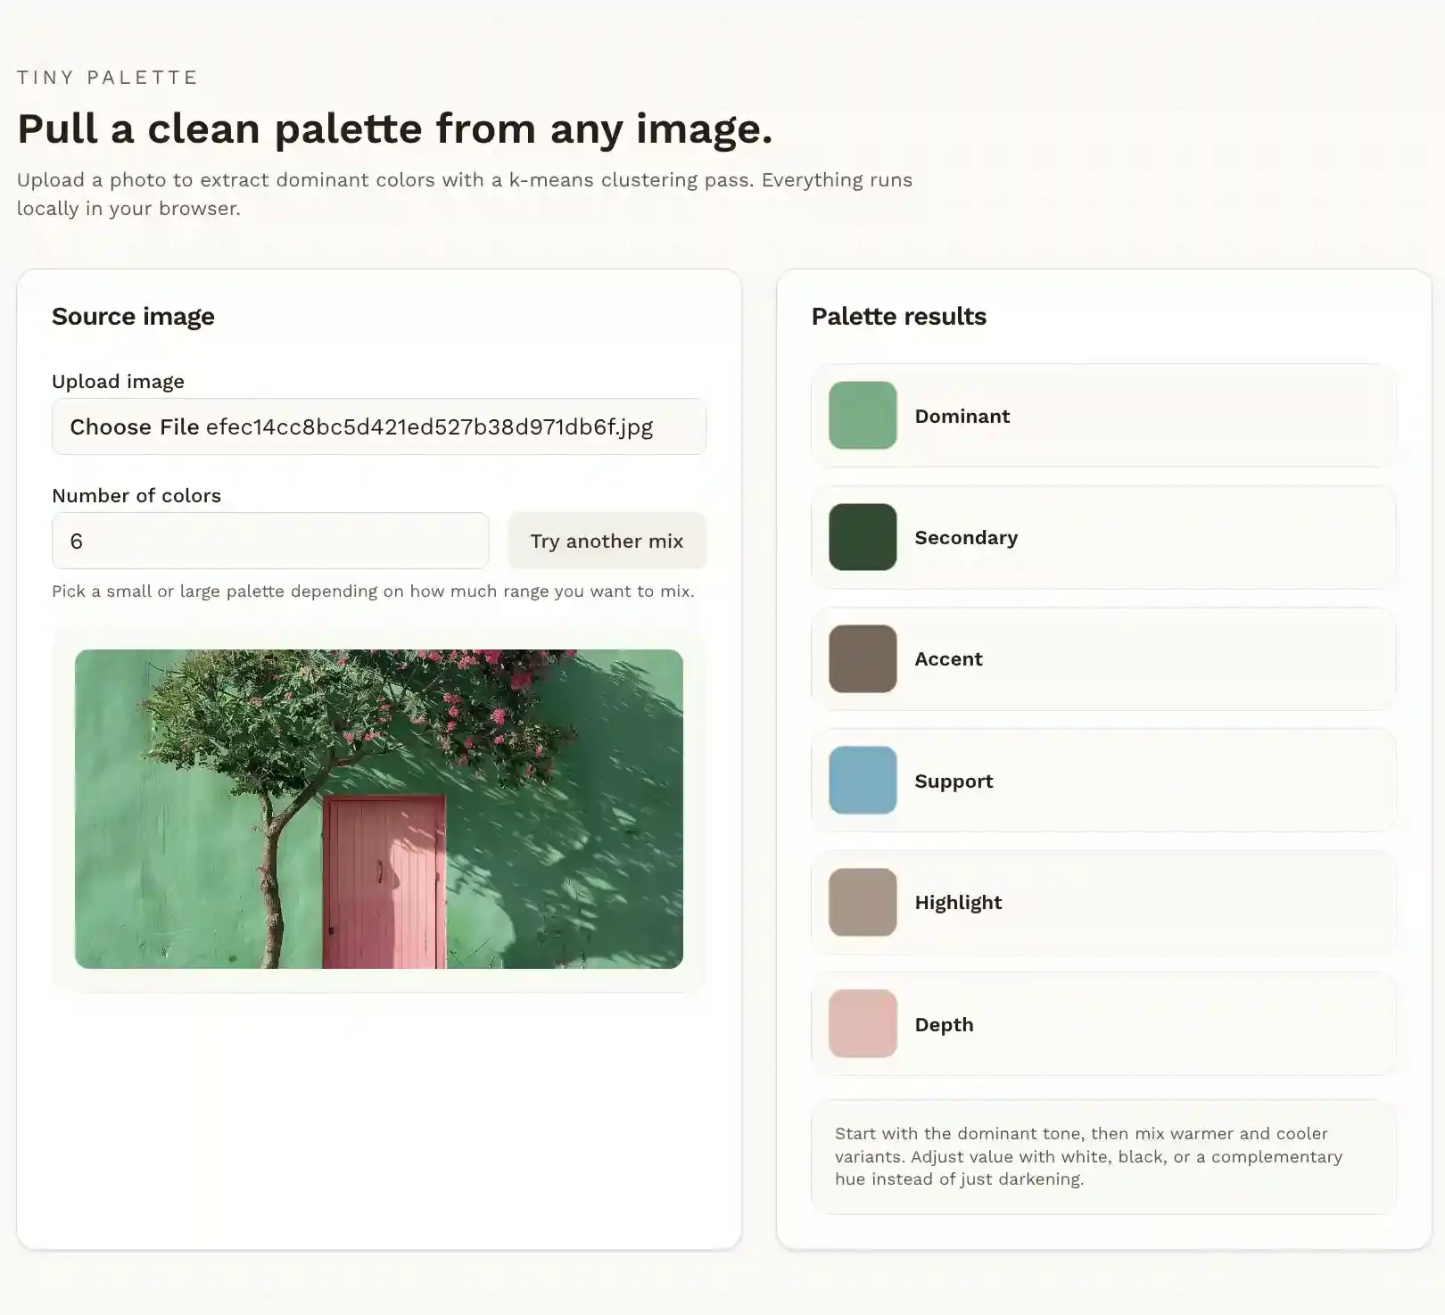Screen dimensions: 1445x1315
Task: Select the Secondary dark green swatch
Action: 861,537
